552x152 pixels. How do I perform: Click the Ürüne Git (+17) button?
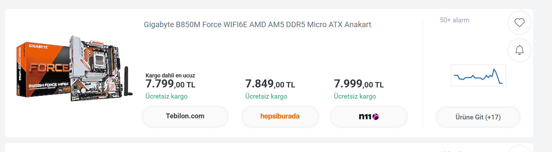coord(478,117)
